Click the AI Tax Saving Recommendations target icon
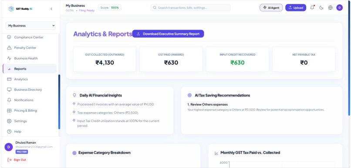351x168 pixels. coord(189,95)
